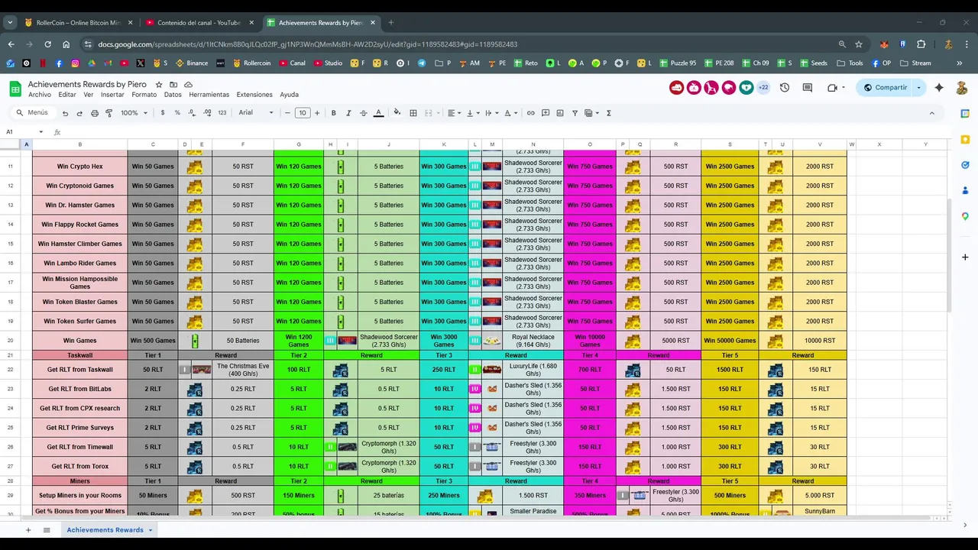Open the number format 123 menu
The image size is (978, 550).
[x=222, y=113]
